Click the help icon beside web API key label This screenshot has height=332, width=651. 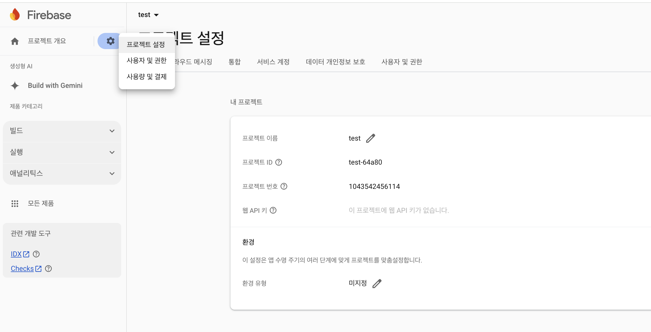[273, 210]
